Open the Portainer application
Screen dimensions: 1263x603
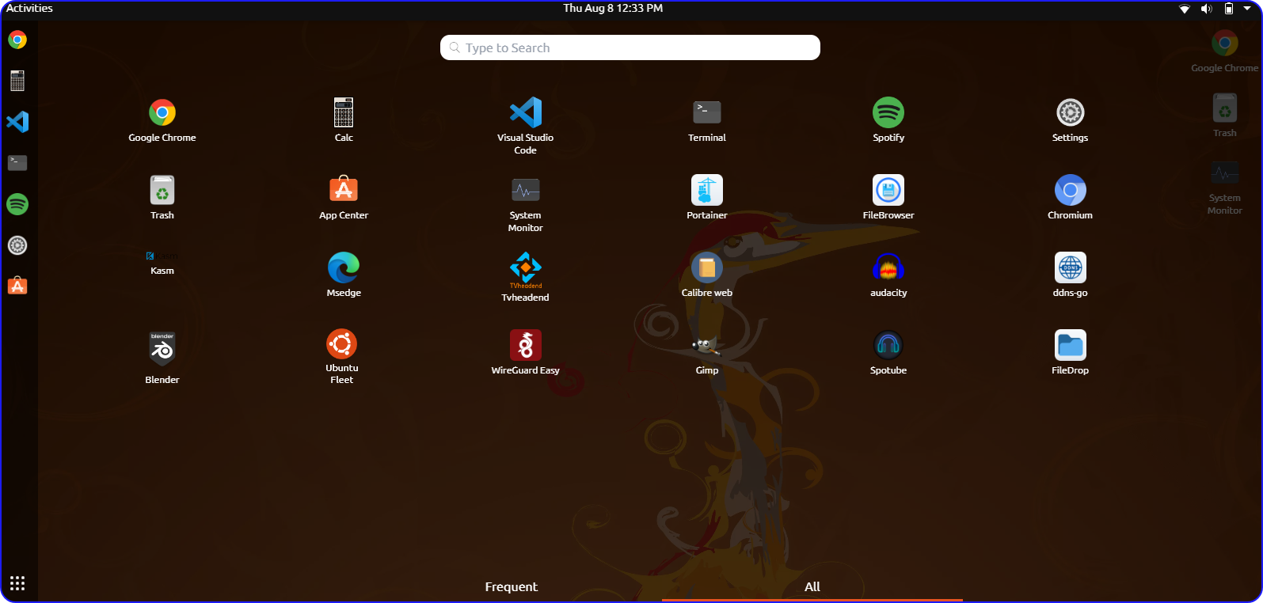(x=706, y=190)
